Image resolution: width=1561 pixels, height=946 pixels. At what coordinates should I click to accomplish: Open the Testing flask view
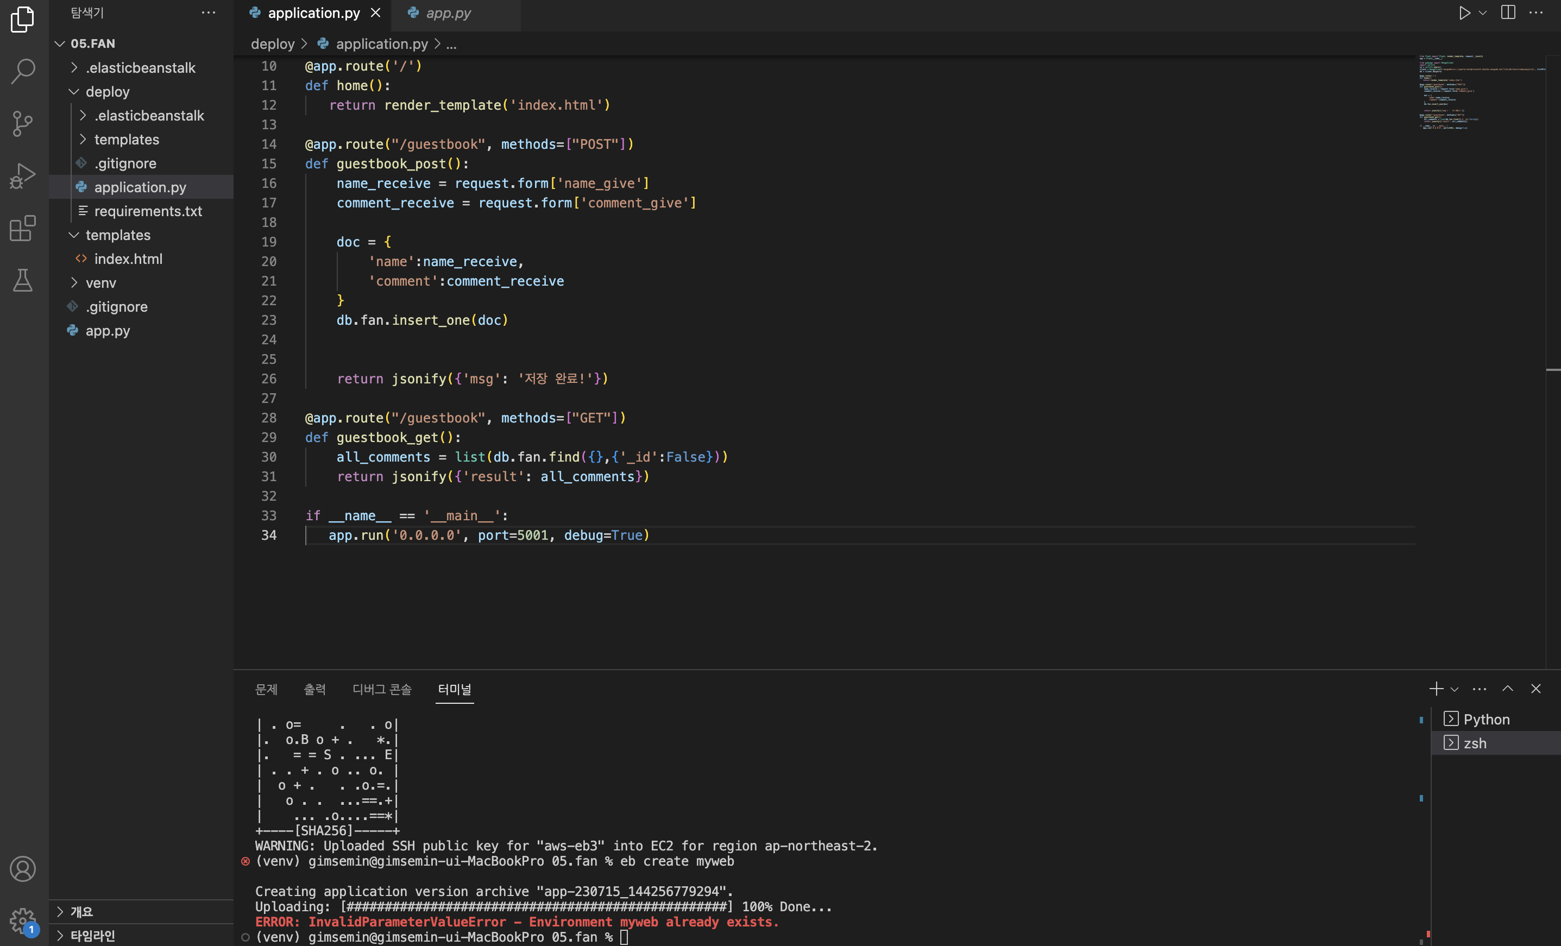[x=23, y=280]
